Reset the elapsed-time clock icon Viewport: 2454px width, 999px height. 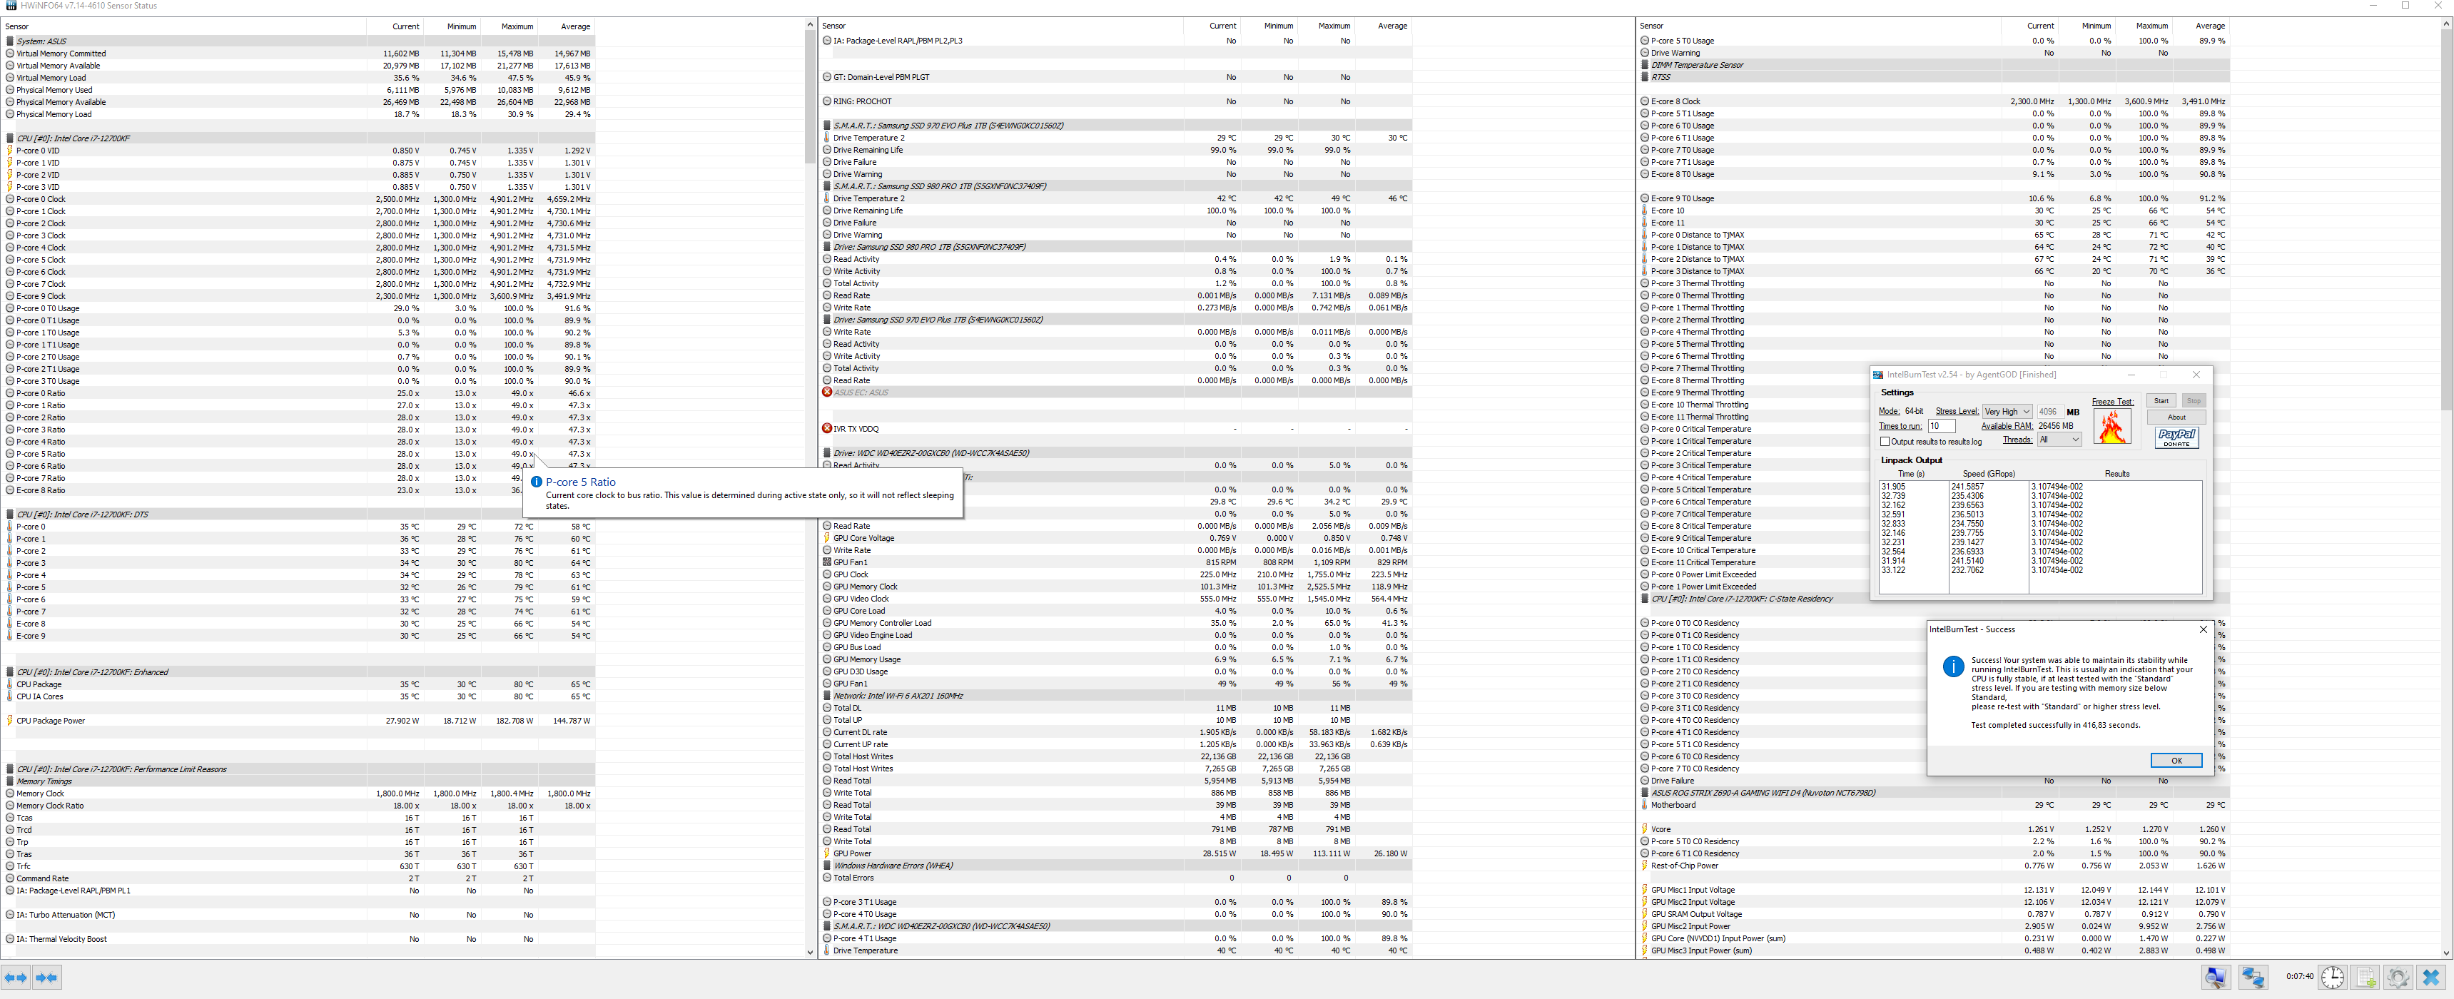2332,977
